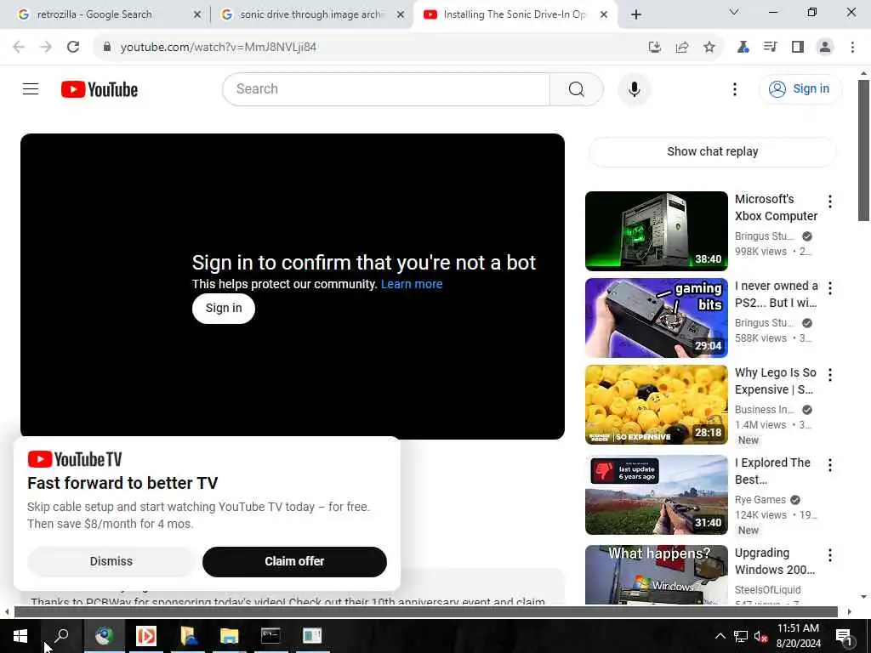Click Sign in inside the video player
871x653 pixels.
(224, 308)
